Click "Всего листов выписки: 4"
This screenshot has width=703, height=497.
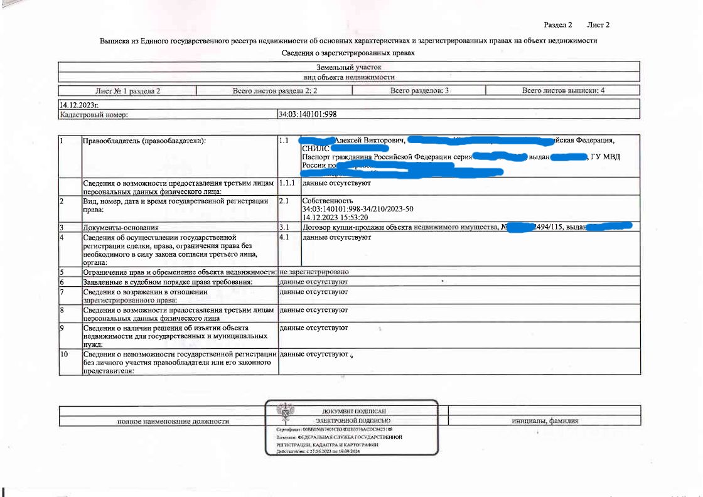tap(563, 90)
